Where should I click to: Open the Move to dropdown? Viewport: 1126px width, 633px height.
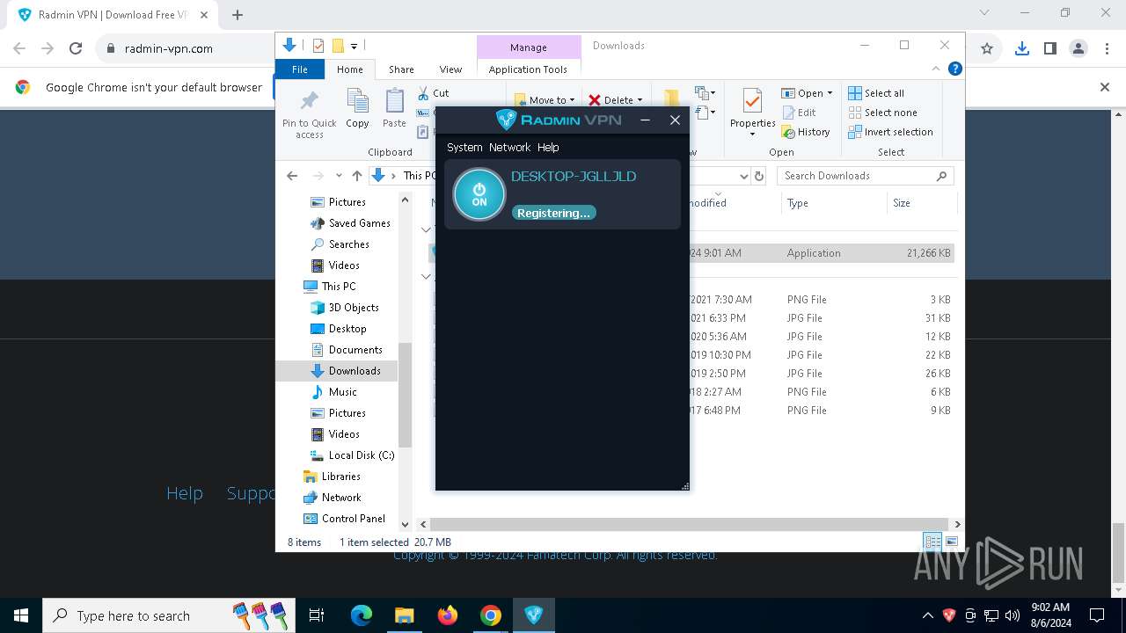(545, 100)
